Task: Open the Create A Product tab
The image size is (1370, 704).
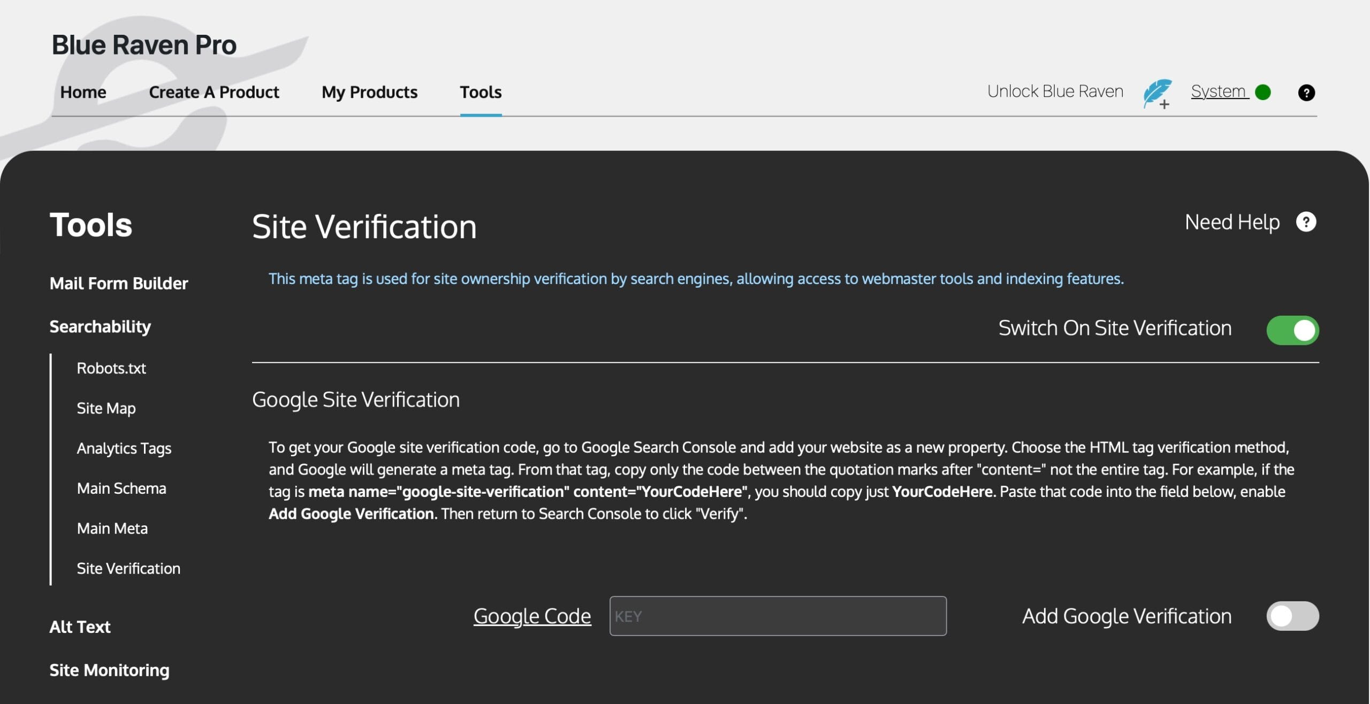Action: [x=214, y=92]
